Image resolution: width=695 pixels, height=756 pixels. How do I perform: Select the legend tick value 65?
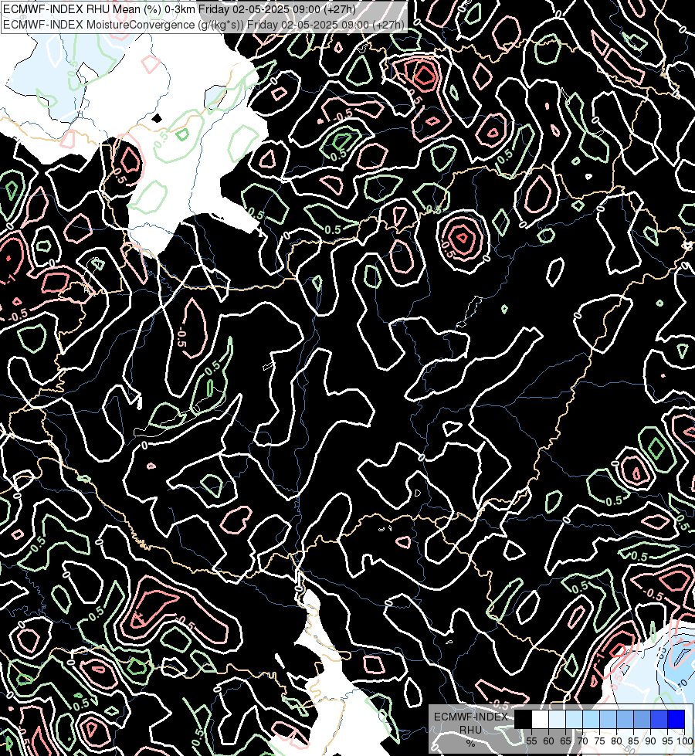565,741
